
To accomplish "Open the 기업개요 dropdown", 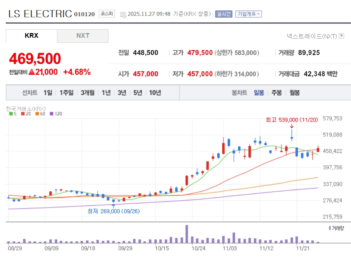I will (249, 14).
